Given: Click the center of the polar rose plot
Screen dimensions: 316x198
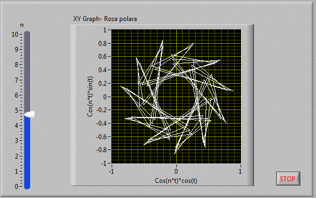Looking at the screenshot, I should pyautogui.click(x=176, y=97).
